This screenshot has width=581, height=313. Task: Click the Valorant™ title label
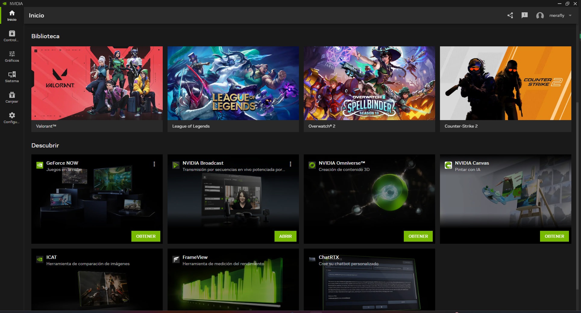pyautogui.click(x=46, y=126)
